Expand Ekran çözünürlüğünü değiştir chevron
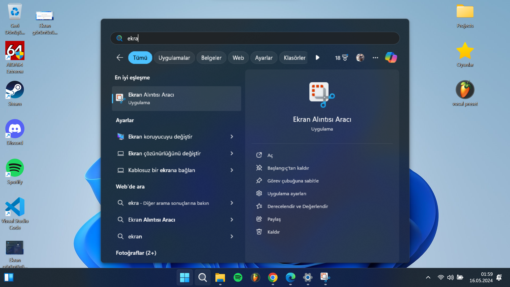Image resolution: width=510 pixels, height=287 pixels. 232,153
